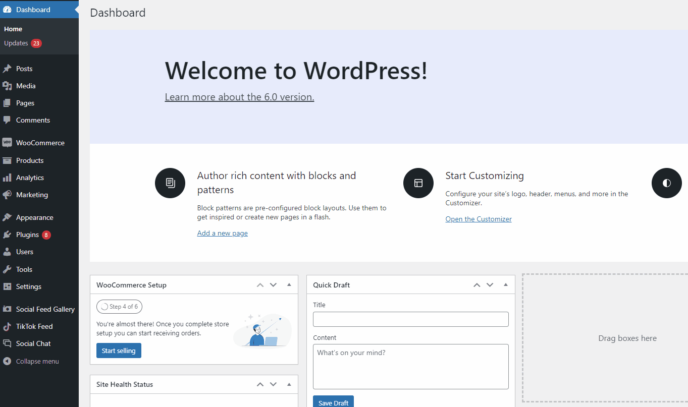Screen dimensions: 688x407
Task: Toggle Site Health Status panel collapse triangle
Action: click(x=289, y=384)
